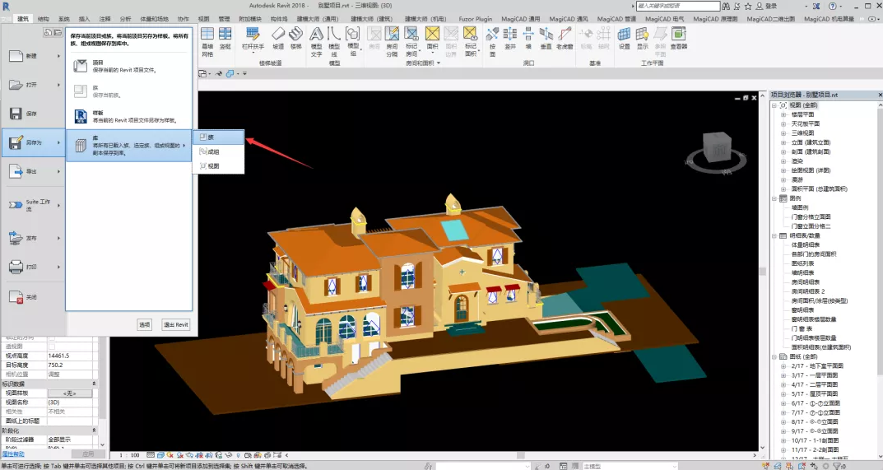
Task: Select the 老虎窗 dormer opening tool
Action: pyautogui.click(x=565, y=37)
